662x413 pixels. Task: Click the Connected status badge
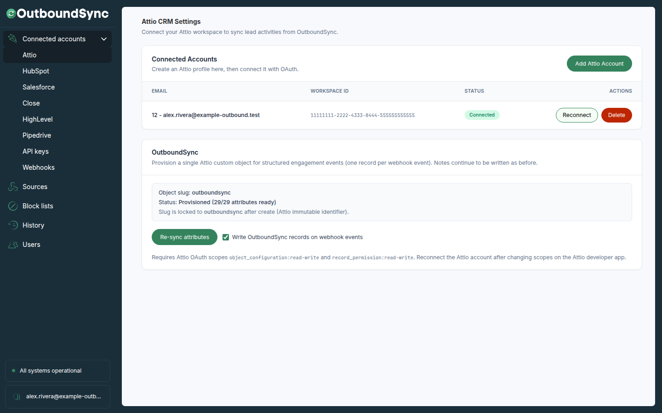coord(482,115)
